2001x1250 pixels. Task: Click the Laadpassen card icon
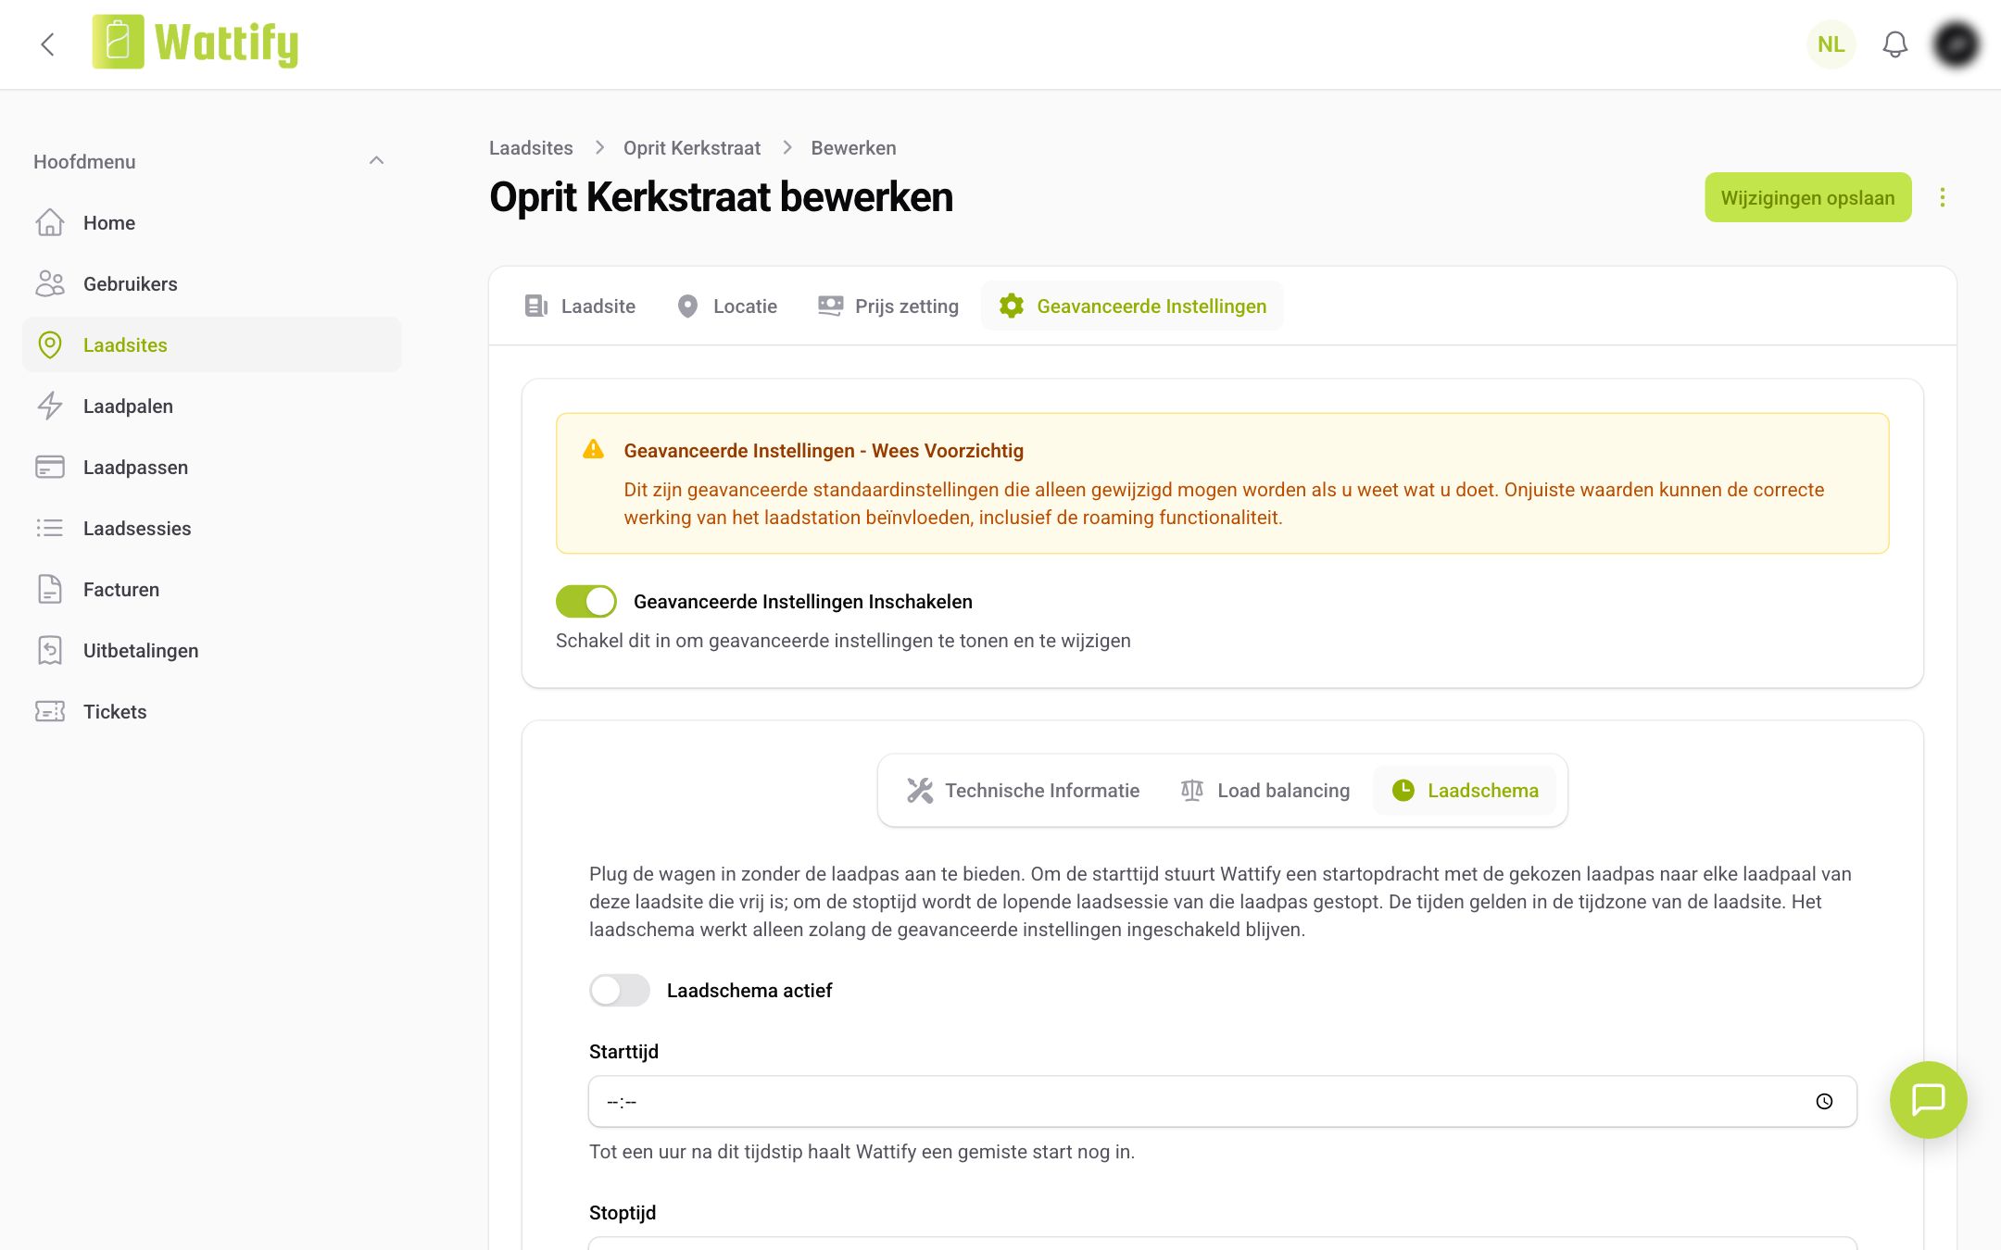click(50, 468)
